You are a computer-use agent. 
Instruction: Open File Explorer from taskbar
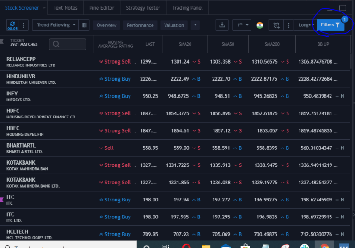coord(206,246)
